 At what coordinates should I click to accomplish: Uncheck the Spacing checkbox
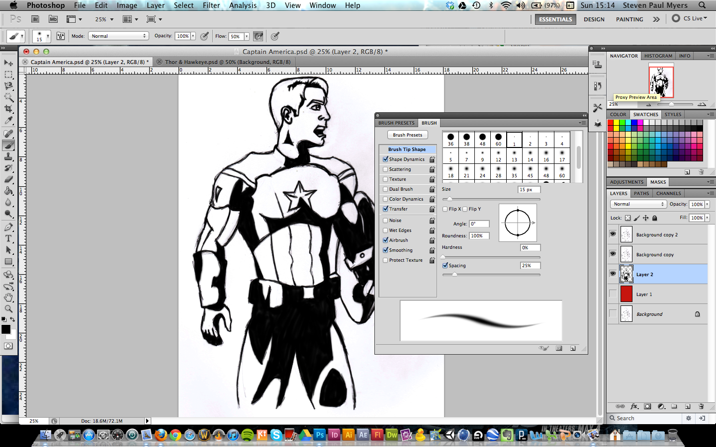445,266
